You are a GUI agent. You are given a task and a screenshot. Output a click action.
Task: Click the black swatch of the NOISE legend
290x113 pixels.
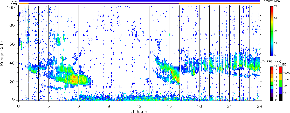pyautogui.click(x=281, y=97)
